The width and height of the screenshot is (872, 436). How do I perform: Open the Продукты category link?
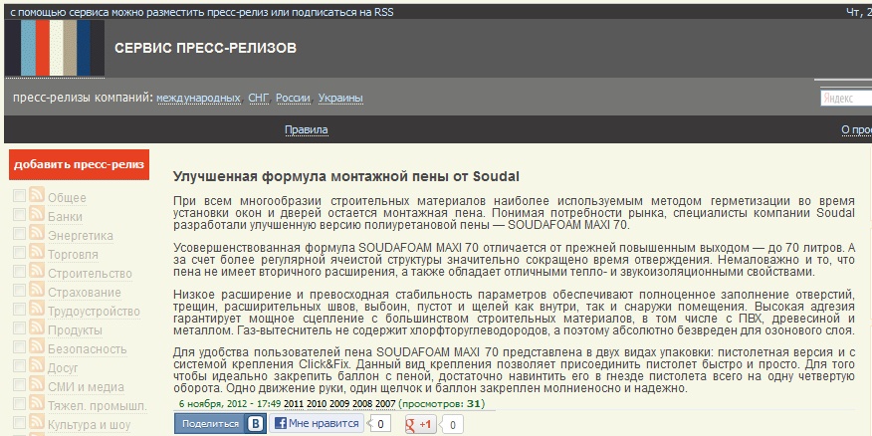click(75, 330)
